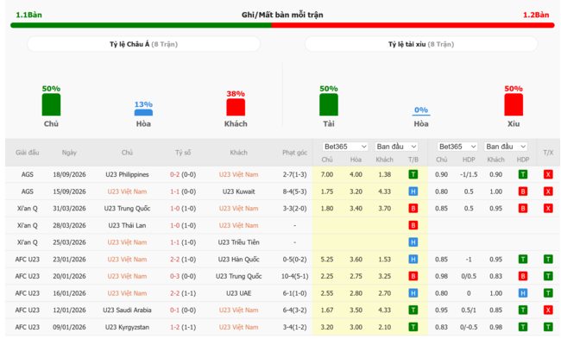Click red X over/under badge in 31/03/2026 row
Screen dimensions: 561x339
(548, 209)
